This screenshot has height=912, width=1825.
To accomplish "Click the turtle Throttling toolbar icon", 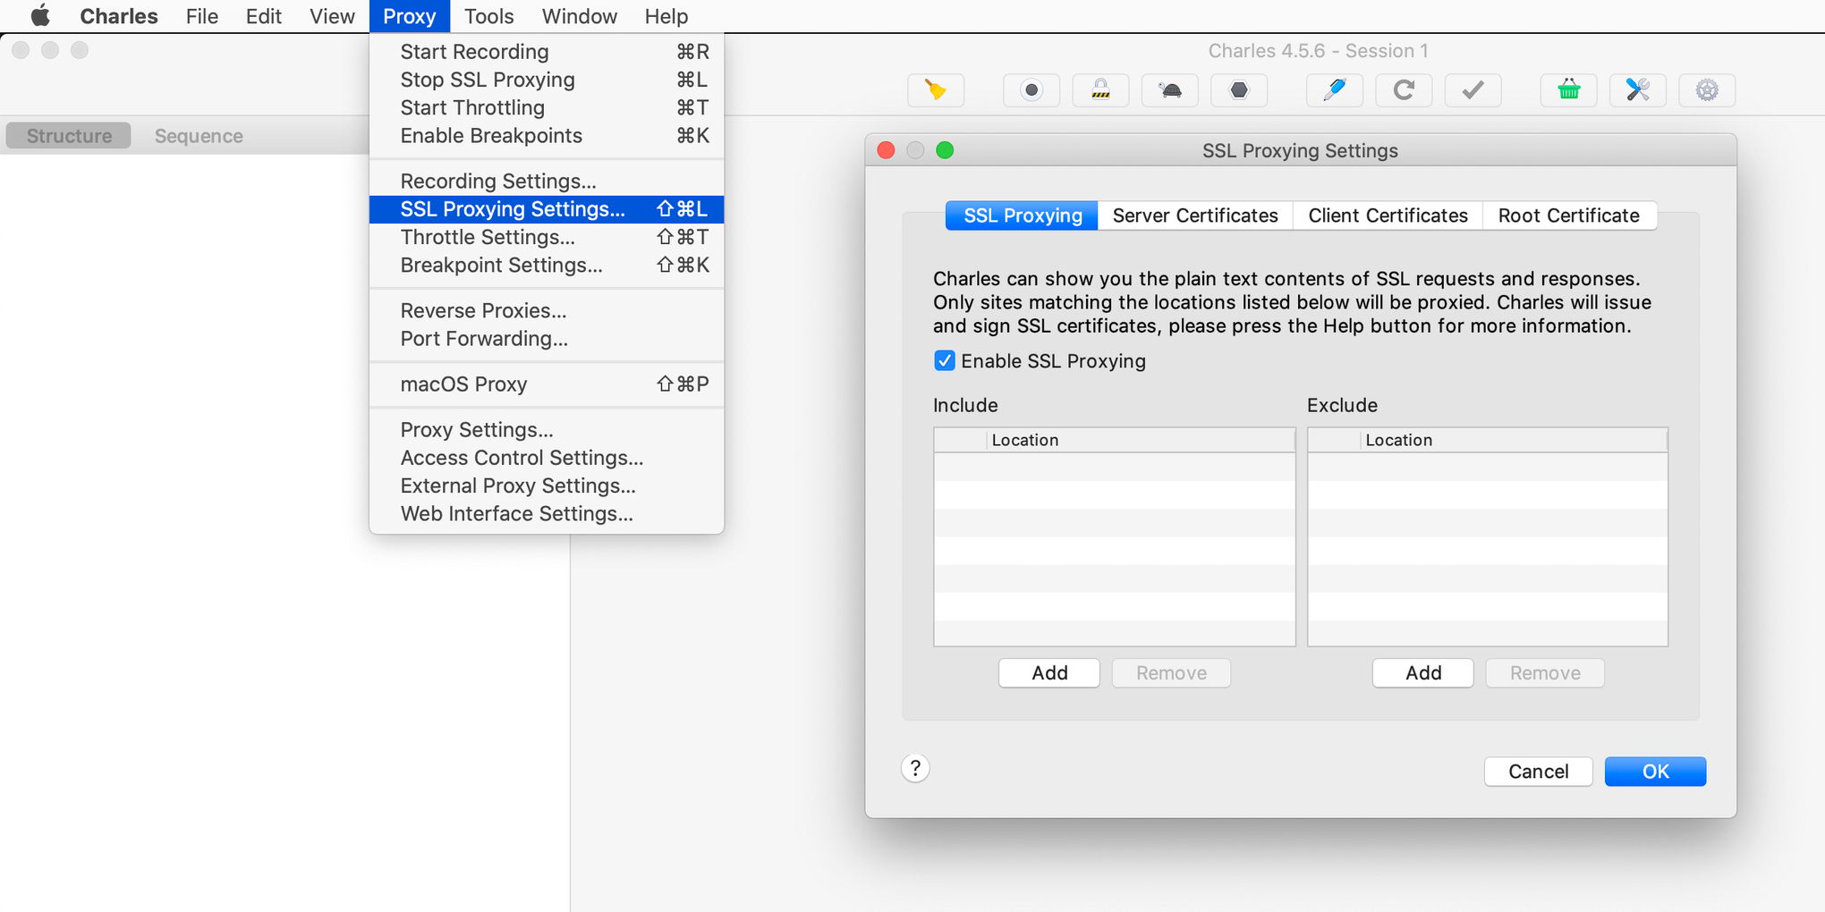I will pos(1170,90).
